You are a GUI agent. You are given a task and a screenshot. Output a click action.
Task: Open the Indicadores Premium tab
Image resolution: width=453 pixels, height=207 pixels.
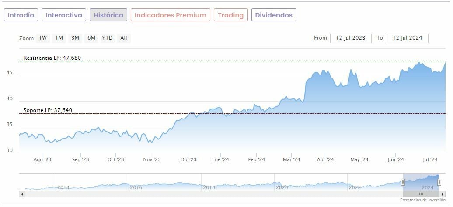click(x=170, y=15)
